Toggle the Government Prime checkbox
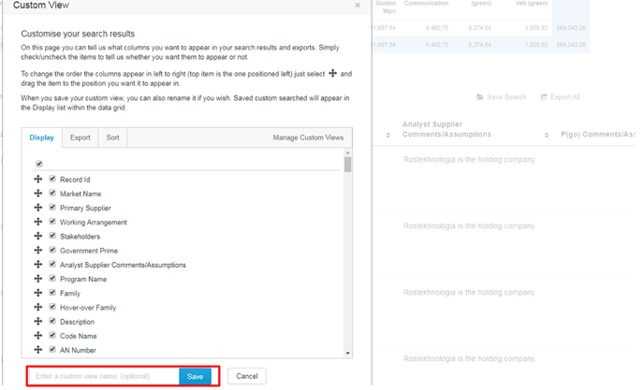This screenshot has height=390, width=644. tap(52, 251)
